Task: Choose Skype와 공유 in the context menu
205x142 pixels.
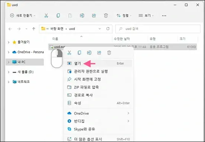Action: point(98,129)
